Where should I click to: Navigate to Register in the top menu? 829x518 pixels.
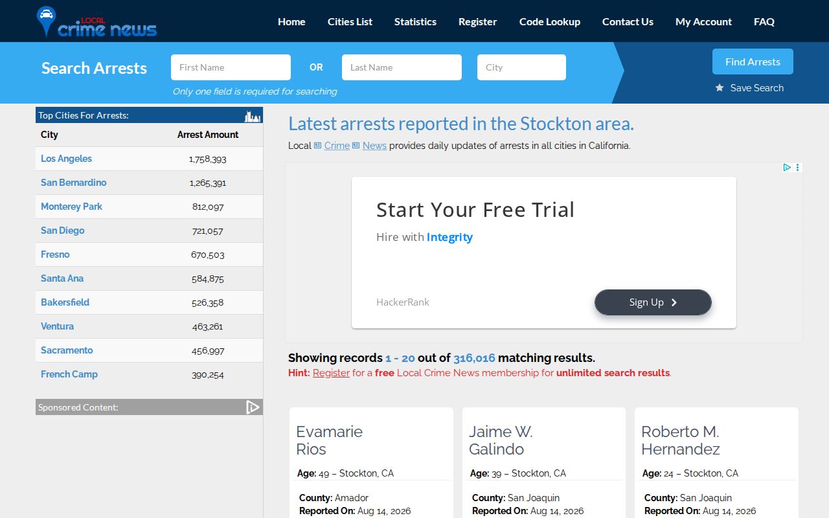[477, 21]
